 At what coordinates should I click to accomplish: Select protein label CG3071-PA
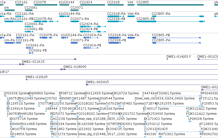(x=80, y=40)
